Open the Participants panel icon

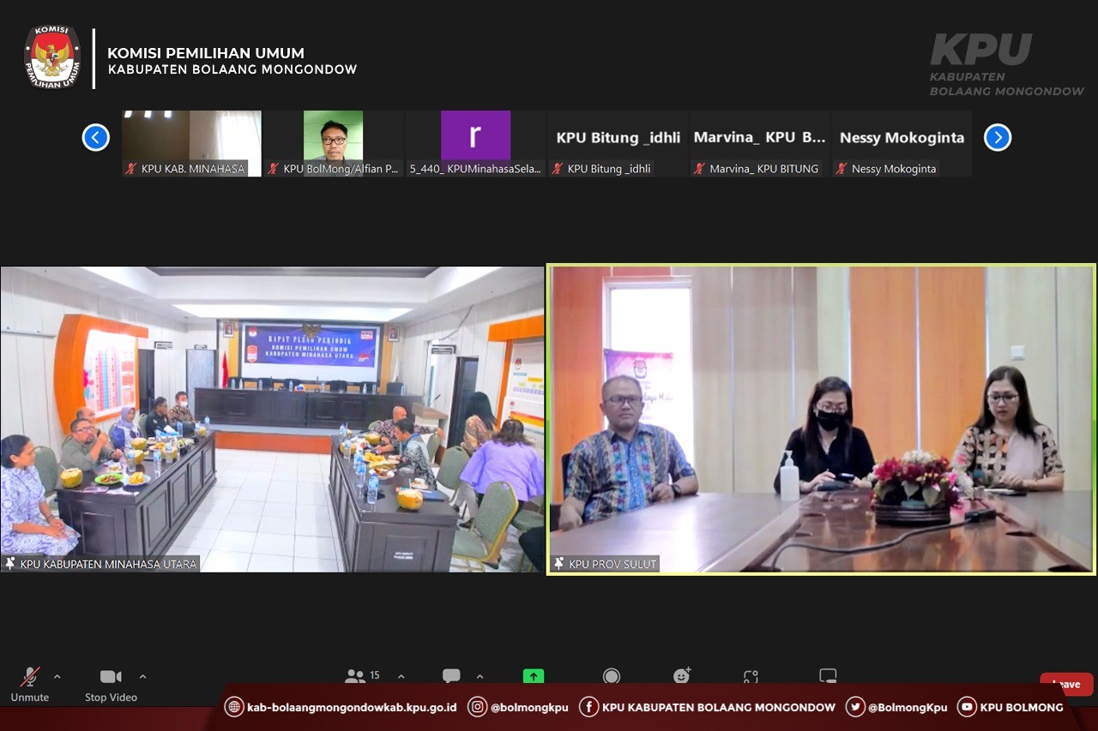click(355, 676)
